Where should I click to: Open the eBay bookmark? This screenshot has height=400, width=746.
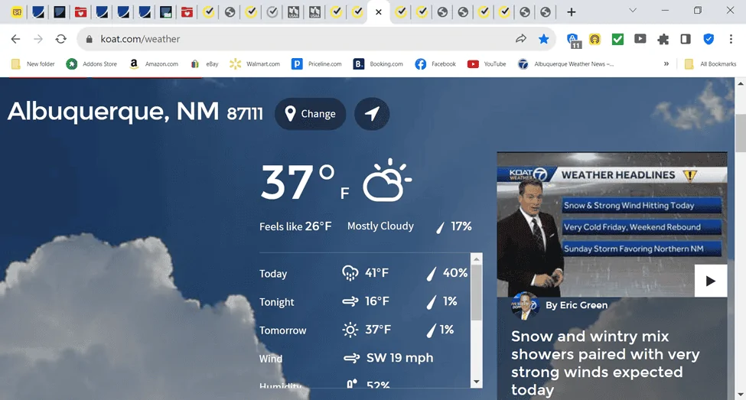click(x=204, y=63)
